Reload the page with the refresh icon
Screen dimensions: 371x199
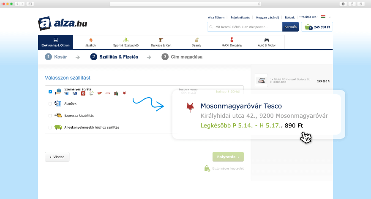point(259,4)
